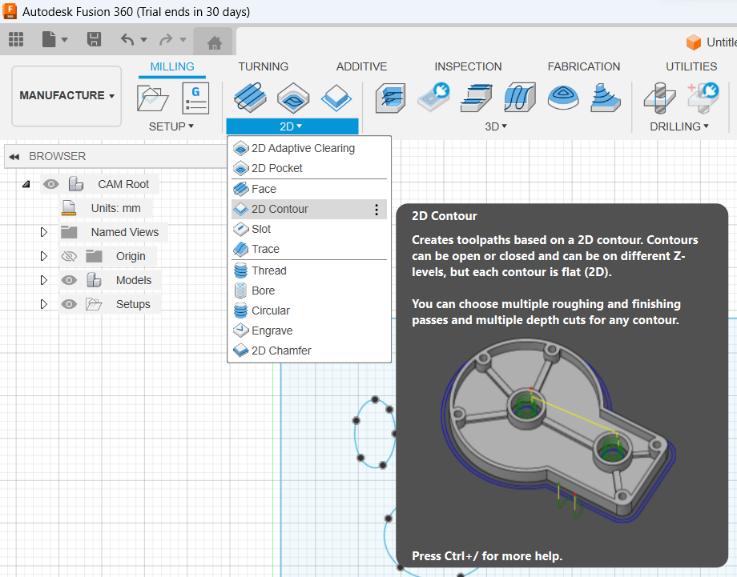737x577 pixels.
Task: Open 2D Contour three-dot options
Action: tap(376, 210)
